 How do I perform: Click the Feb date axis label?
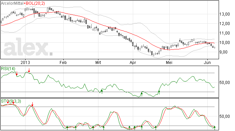[x=63, y=62]
